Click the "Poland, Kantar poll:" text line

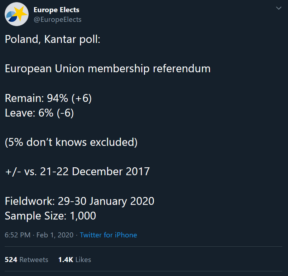click(53, 39)
